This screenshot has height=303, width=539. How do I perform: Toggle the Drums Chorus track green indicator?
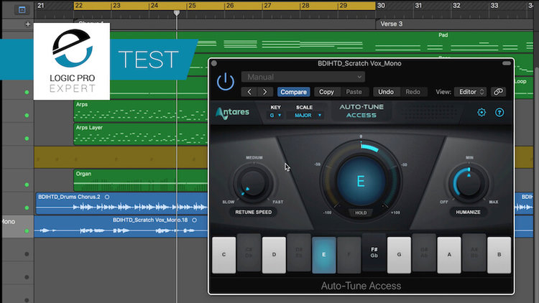(27, 208)
